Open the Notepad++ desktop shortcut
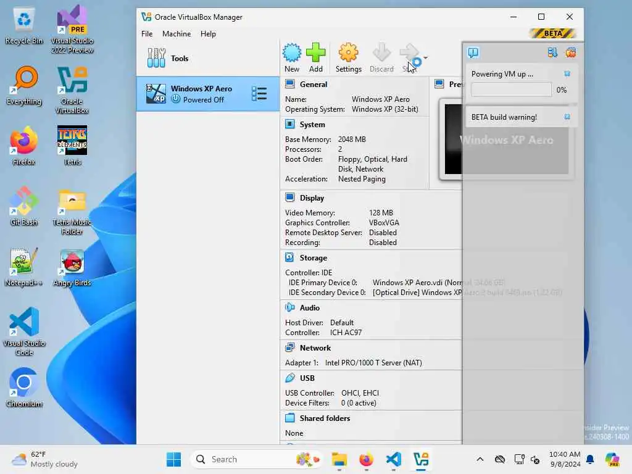632x474 pixels. tap(24, 267)
